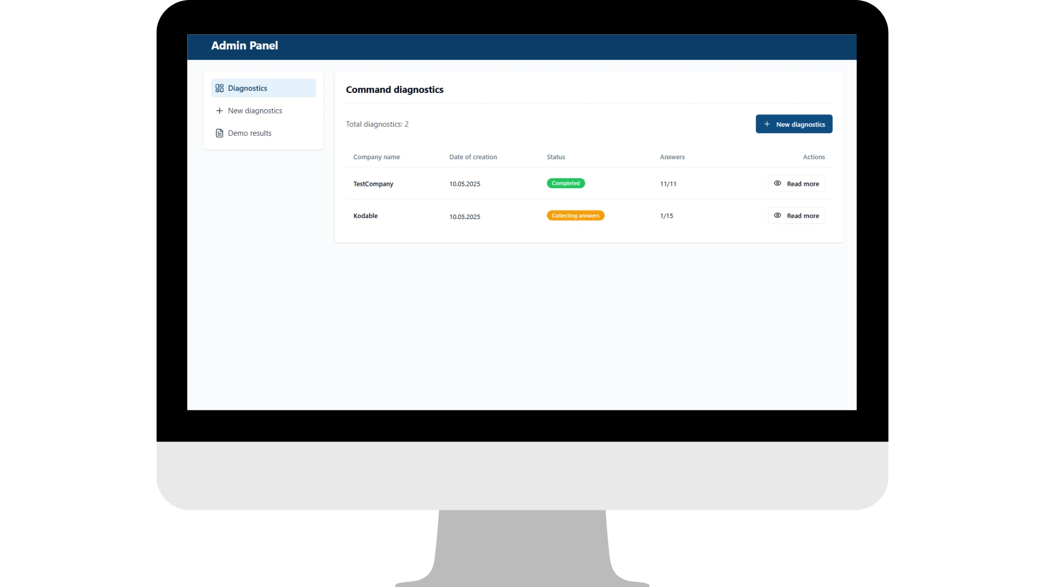Click Read more for TestCompany
This screenshot has height=587, width=1045.
pos(796,184)
